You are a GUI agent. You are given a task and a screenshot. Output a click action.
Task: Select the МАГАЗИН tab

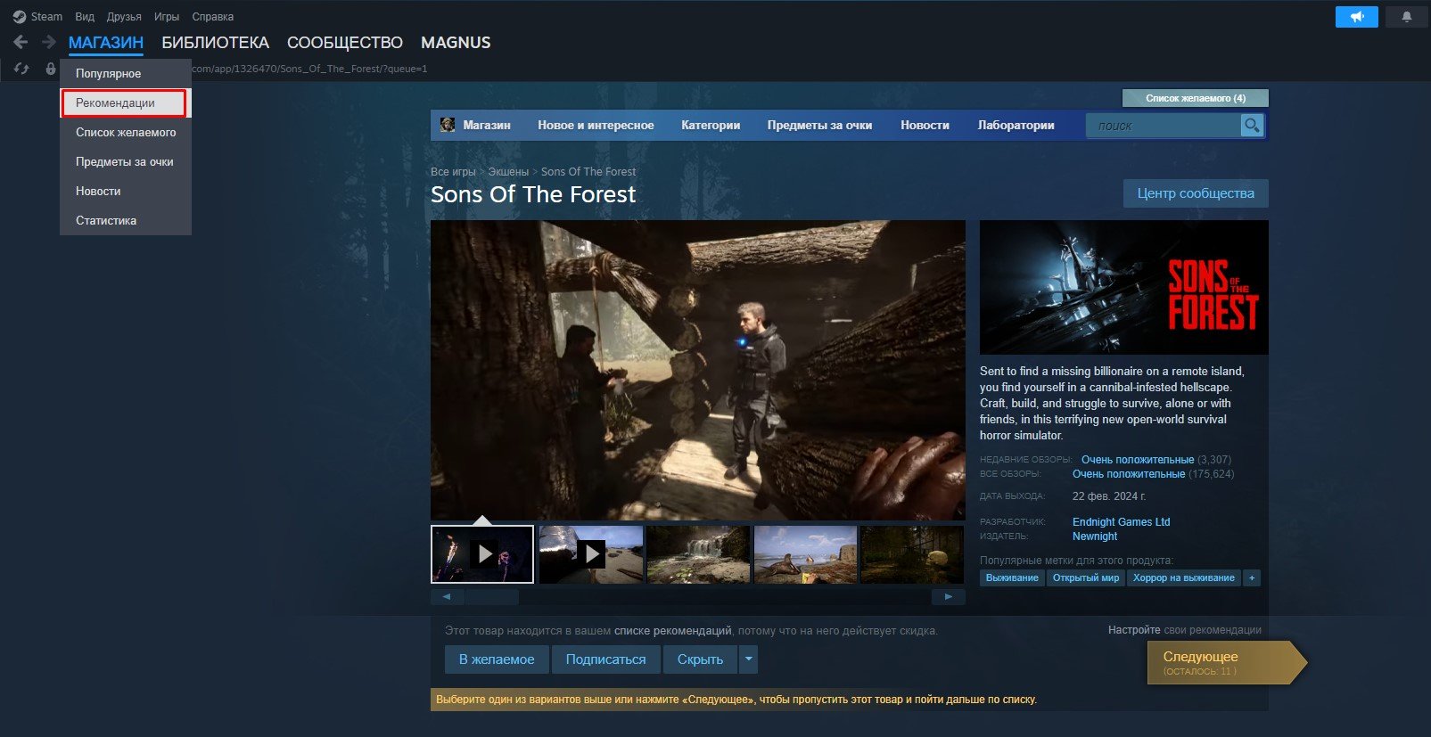point(106,42)
